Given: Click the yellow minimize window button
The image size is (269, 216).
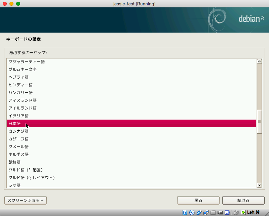Looking at the screenshot, I should 11,4.
